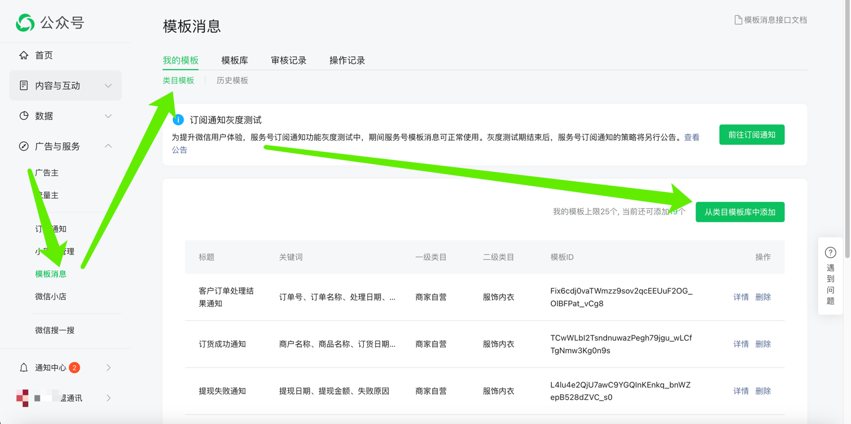Viewport: 851px width, 424px height.
Task: Select 微信小店 in the sidebar
Action: tap(51, 297)
